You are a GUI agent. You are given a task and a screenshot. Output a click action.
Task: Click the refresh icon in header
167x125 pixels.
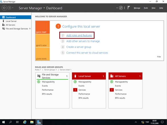[121, 8]
